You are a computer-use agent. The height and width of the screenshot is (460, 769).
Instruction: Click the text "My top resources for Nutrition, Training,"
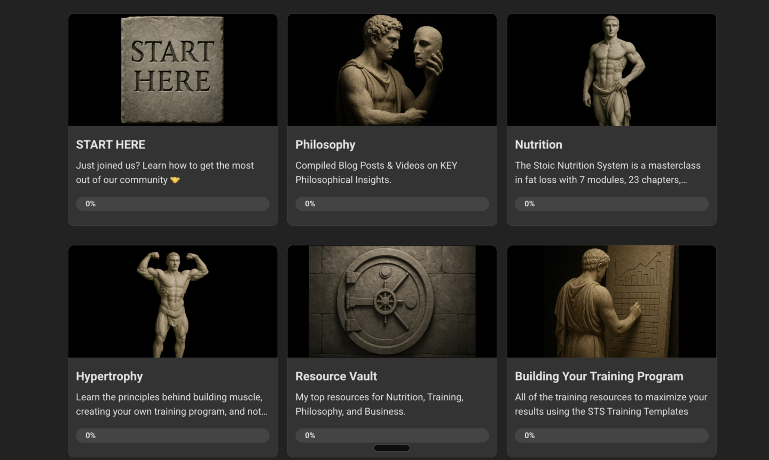coord(379,397)
